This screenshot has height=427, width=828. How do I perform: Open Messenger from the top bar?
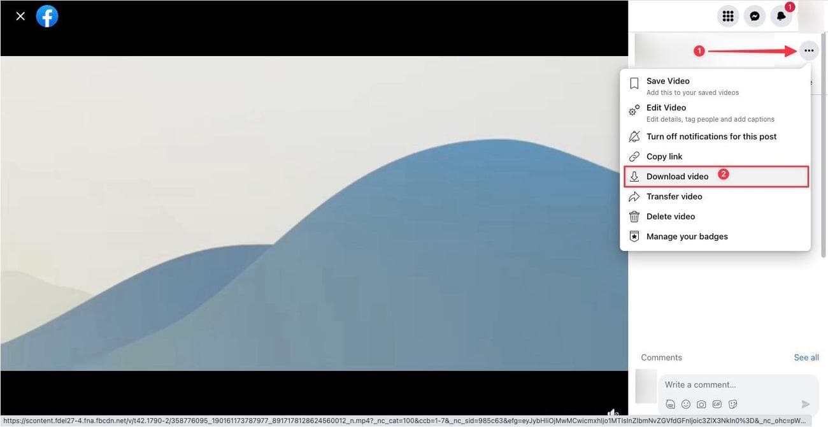pos(754,16)
